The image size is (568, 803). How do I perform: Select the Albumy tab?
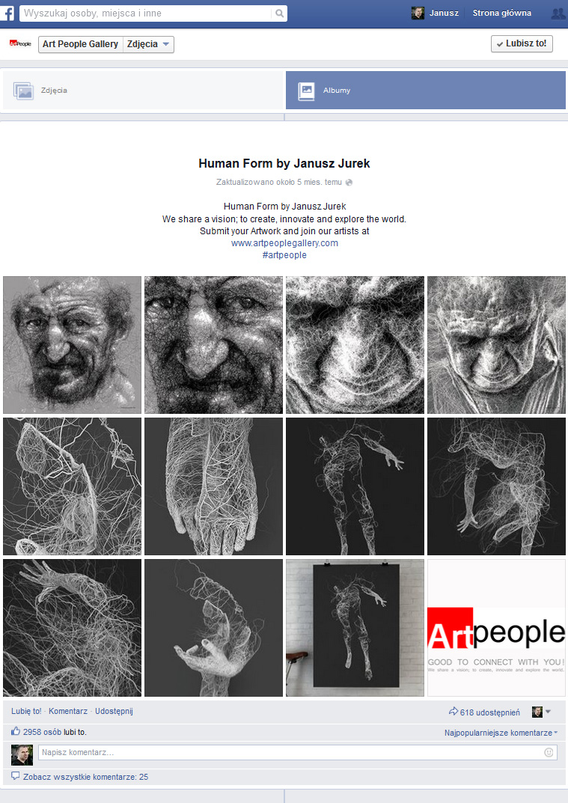(426, 90)
